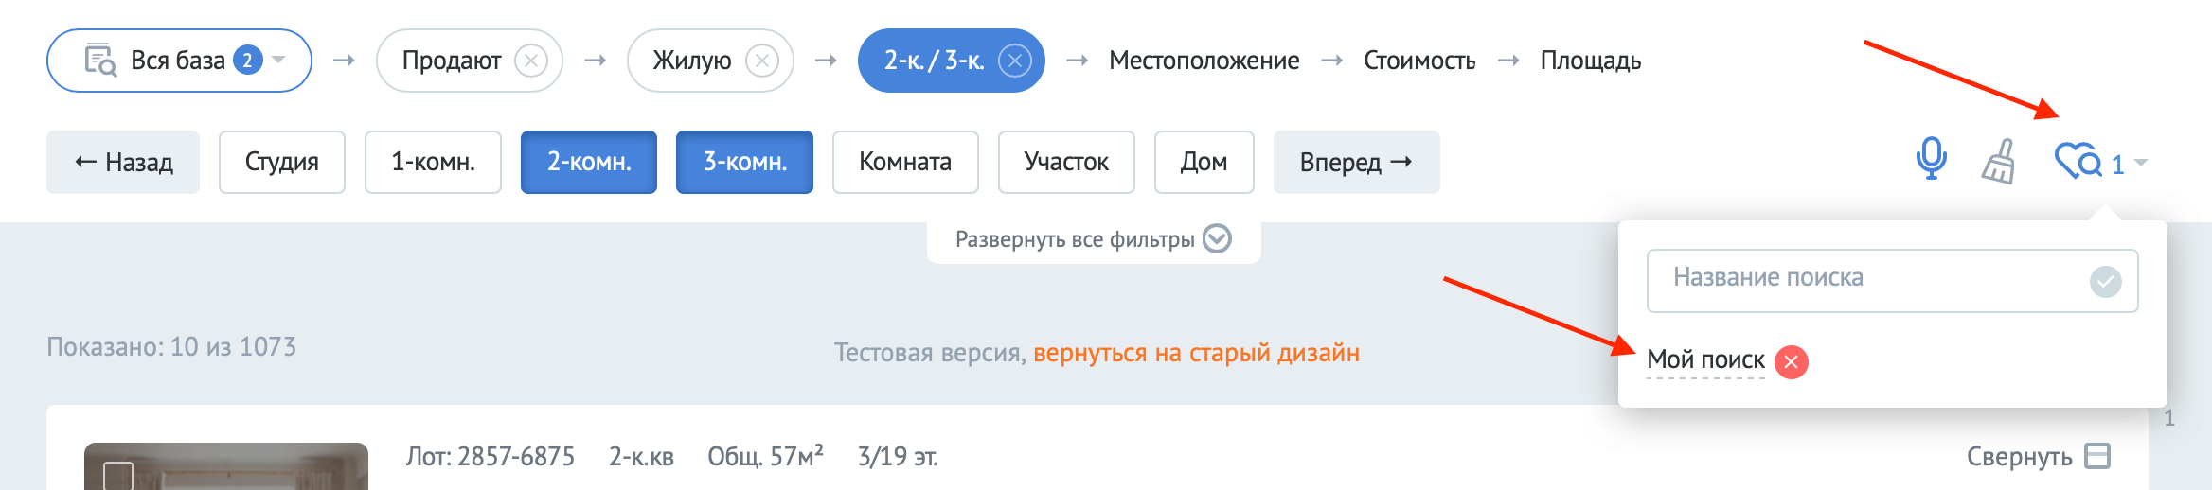Remove the Жилую filter with its x icon
The image size is (2212, 490).
[x=762, y=61]
